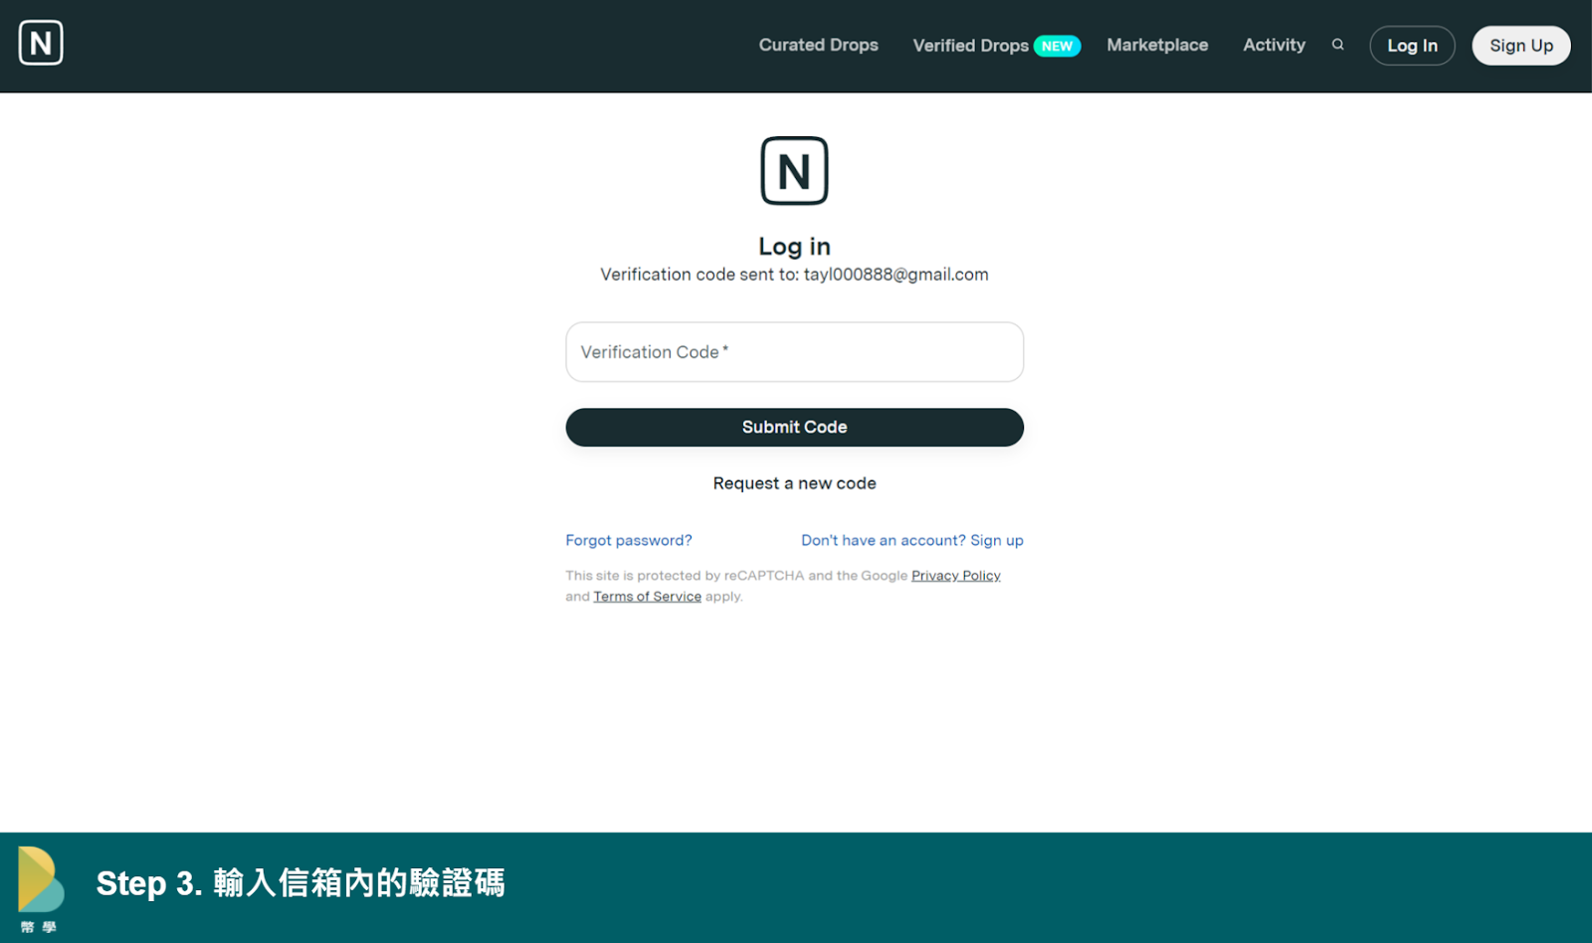1592x943 pixels.
Task: Open the Activity page
Action: click(x=1274, y=45)
